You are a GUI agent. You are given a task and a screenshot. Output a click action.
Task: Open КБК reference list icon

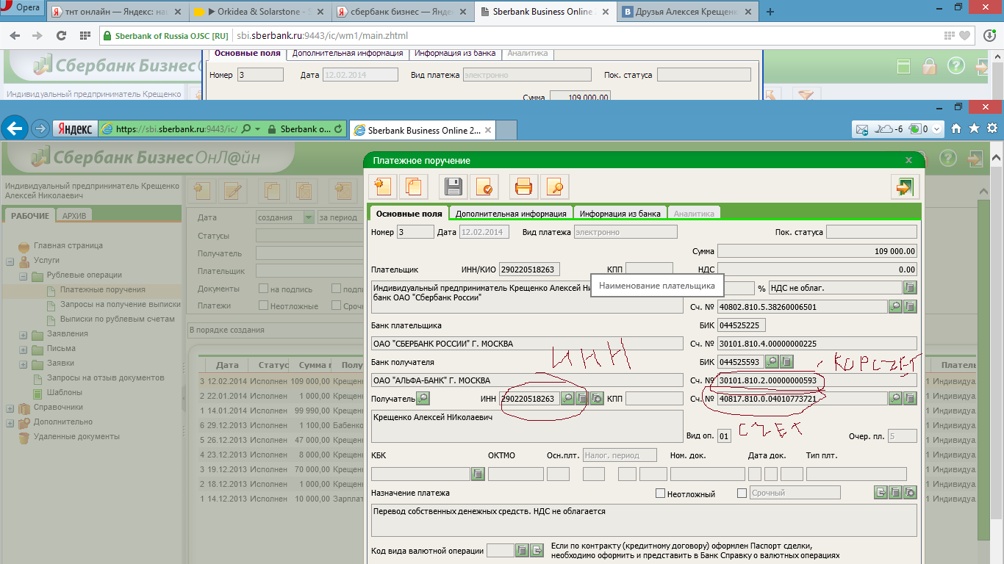click(x=478, y=474)
